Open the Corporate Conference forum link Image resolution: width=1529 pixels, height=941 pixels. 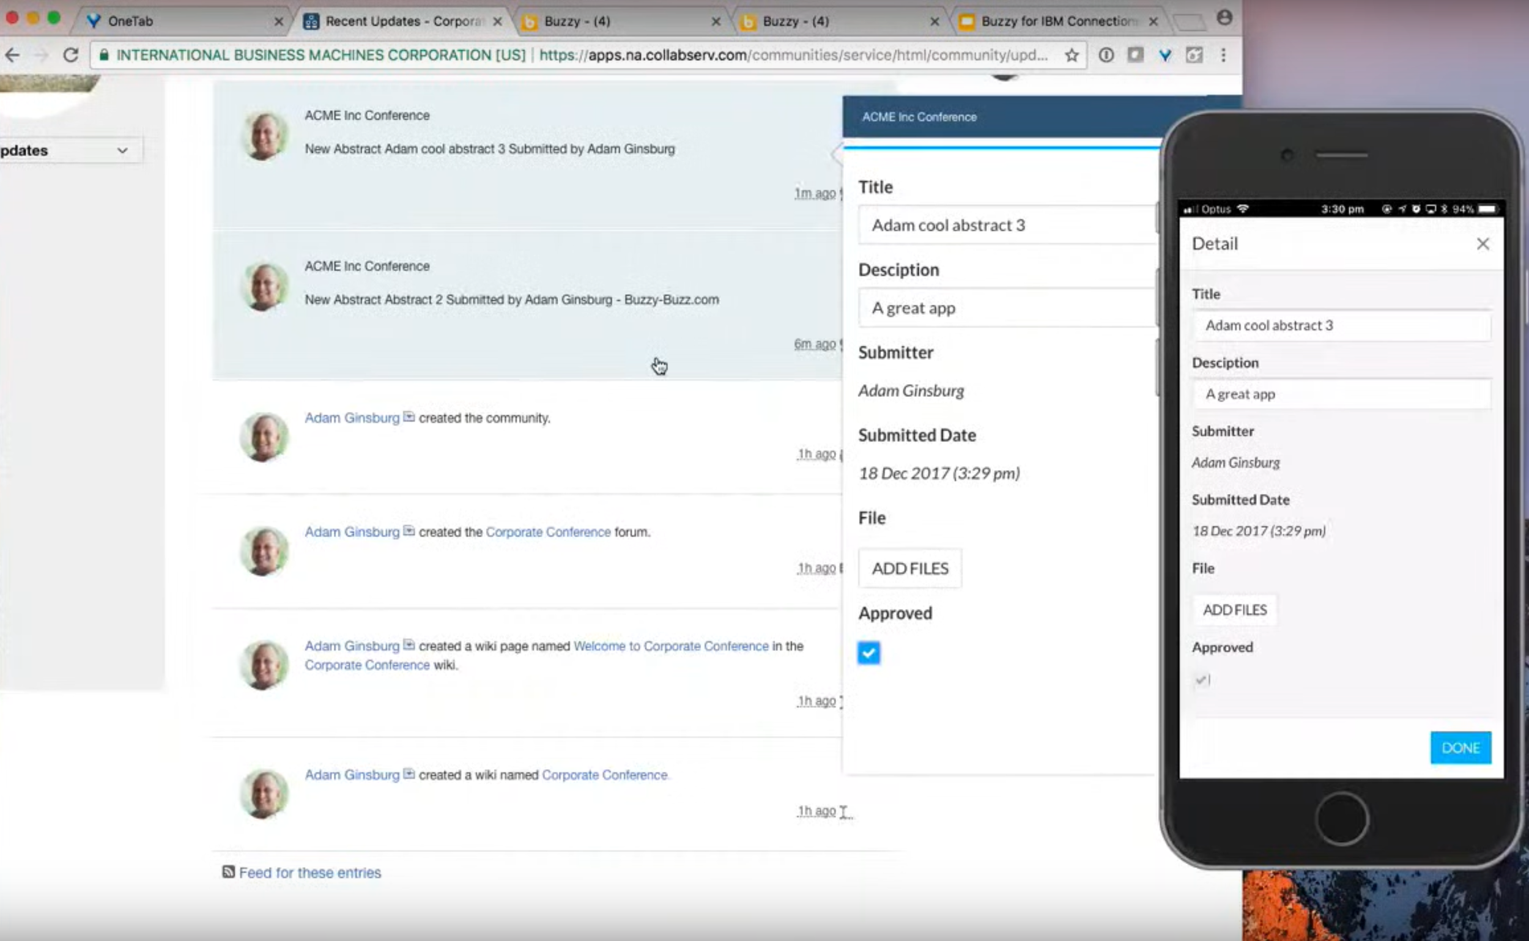coord(548,531)
